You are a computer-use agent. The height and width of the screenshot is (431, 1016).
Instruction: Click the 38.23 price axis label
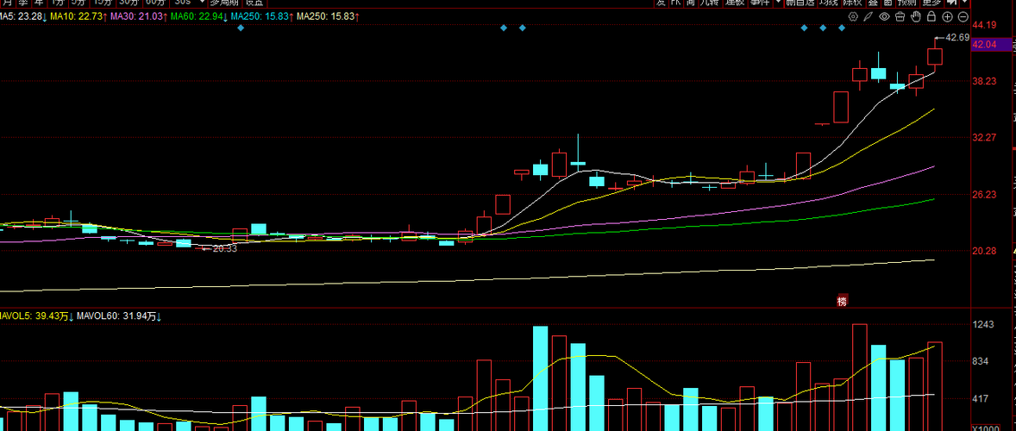[x=983, y=82]
